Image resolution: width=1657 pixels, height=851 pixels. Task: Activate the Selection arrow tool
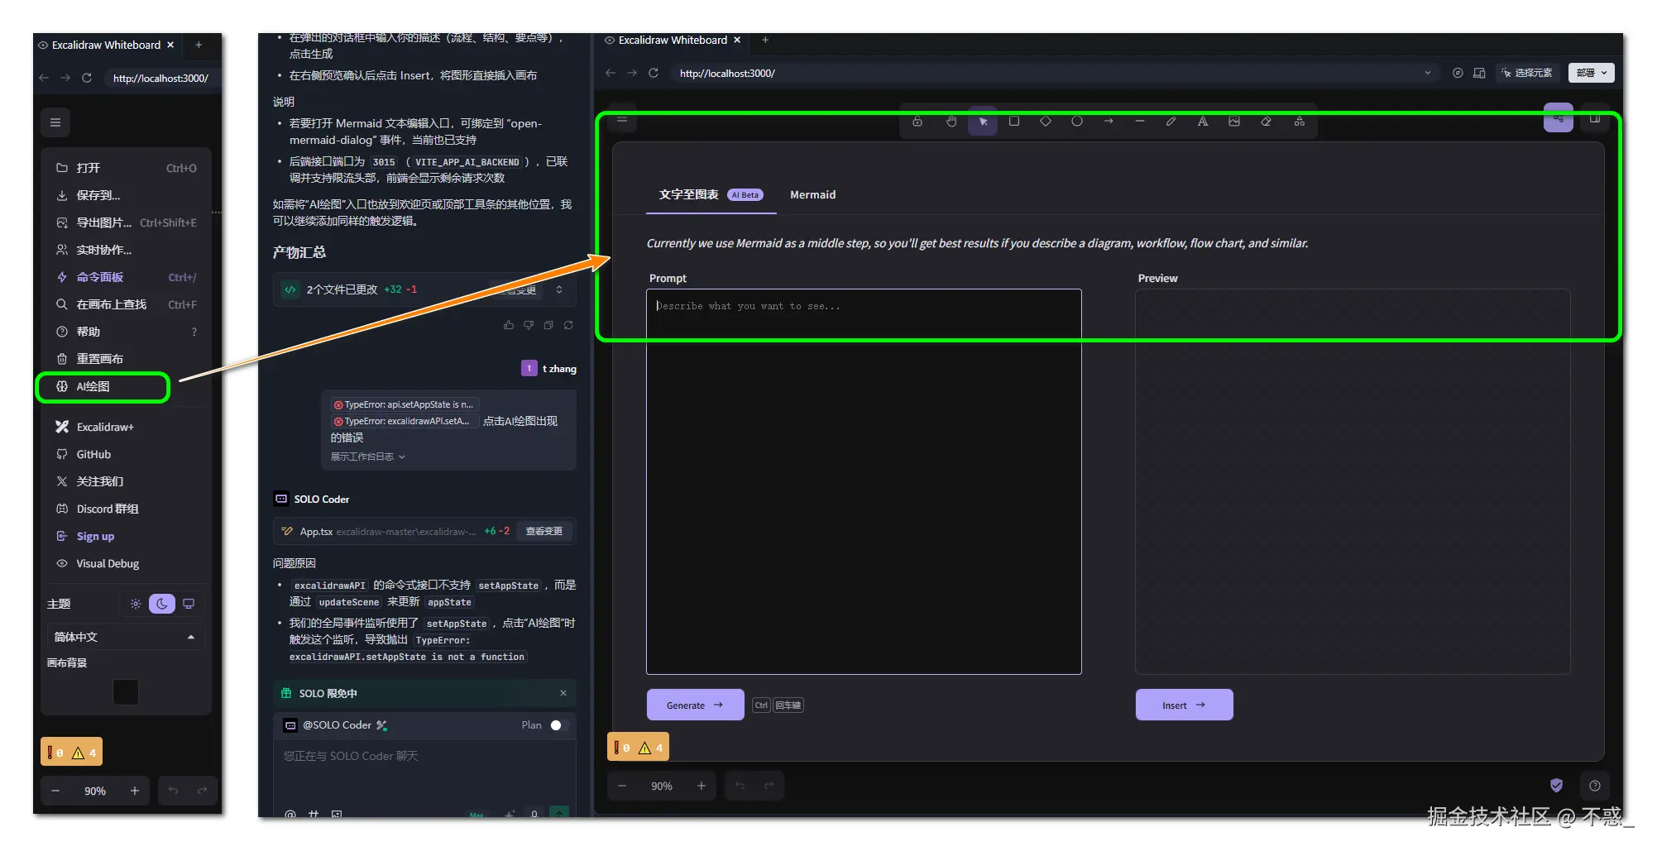(983, 122)
